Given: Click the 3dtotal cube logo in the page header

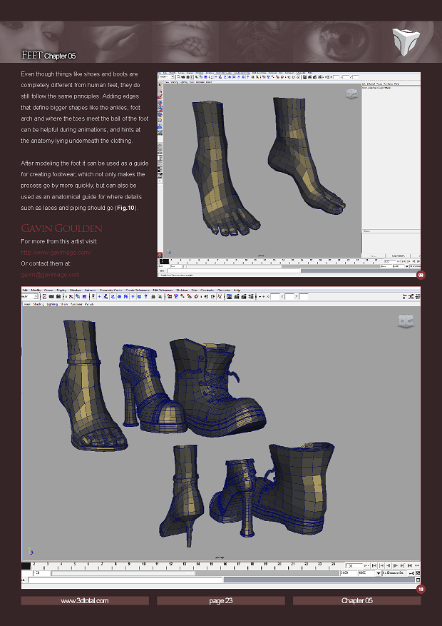Looking at the screenshot, I should pyautogui.click(x=406, y=41).
